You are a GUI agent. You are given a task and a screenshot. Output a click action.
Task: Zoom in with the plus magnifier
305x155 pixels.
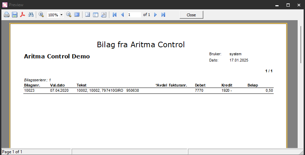(x=41, y=15)
